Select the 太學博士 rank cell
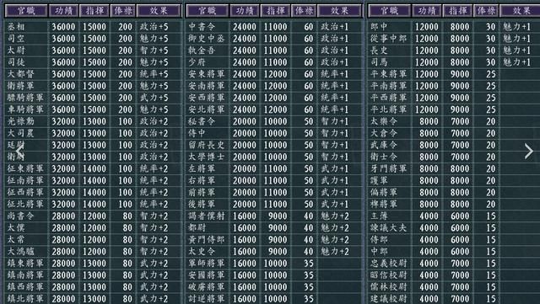 point(206,157)
